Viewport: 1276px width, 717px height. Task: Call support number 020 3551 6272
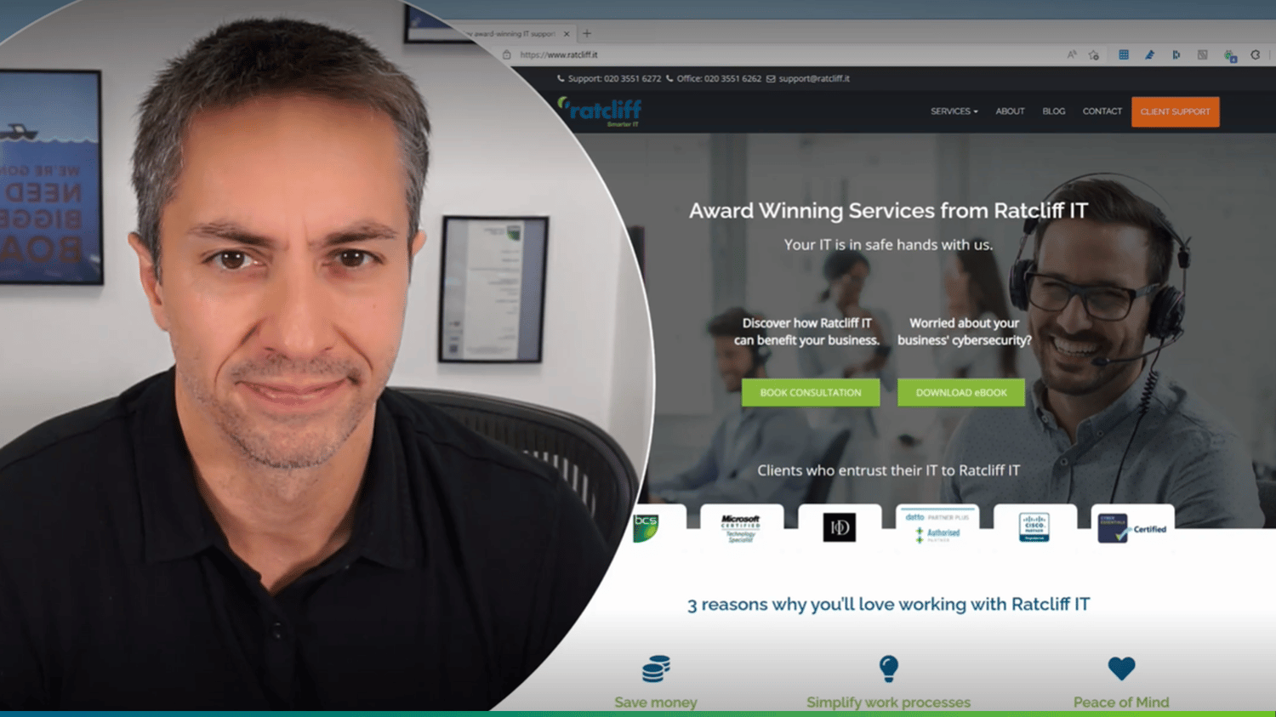[x=609, y=78]
